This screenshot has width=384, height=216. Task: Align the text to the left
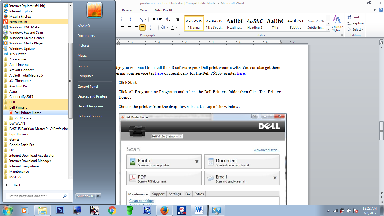tap(123, 28)
